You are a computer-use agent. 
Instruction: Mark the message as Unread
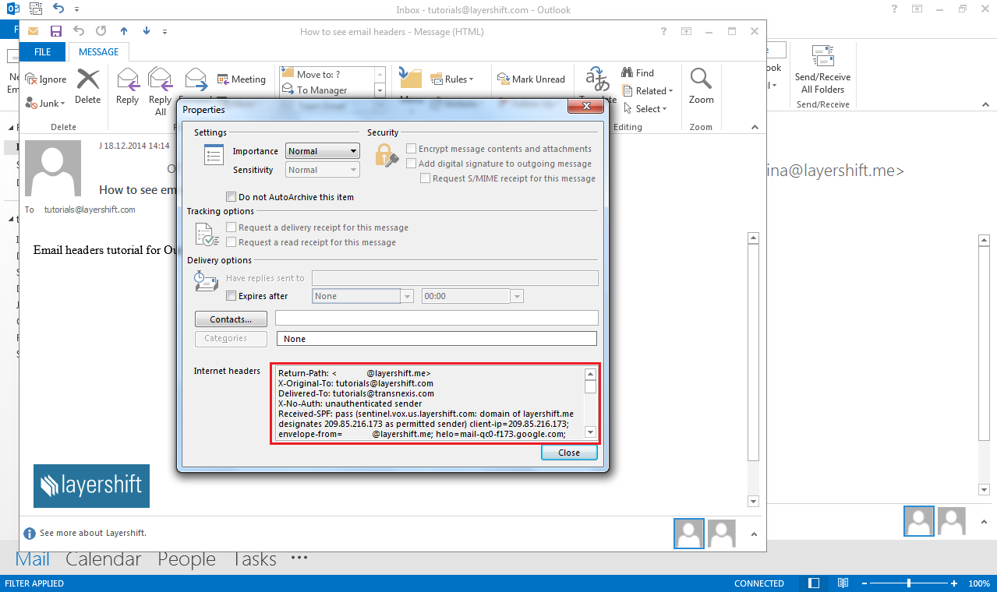pyautogui.click(x=532, y=79)
